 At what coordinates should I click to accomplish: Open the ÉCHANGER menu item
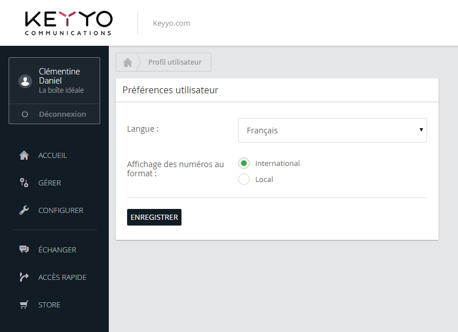coord(57,250)
